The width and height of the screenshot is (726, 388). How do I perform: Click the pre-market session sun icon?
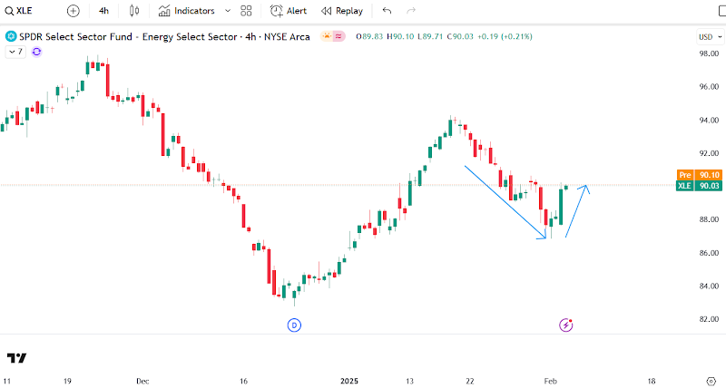(327, 36)
